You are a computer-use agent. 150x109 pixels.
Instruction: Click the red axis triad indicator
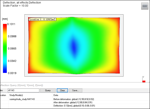tap(144, 81)
